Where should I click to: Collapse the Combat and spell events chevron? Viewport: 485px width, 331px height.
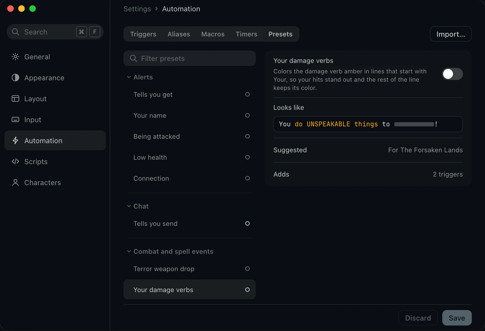(129, 251)
